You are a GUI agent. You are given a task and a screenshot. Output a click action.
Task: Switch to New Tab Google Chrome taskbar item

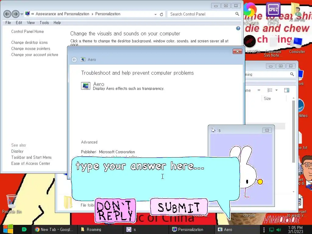(54, 229)
